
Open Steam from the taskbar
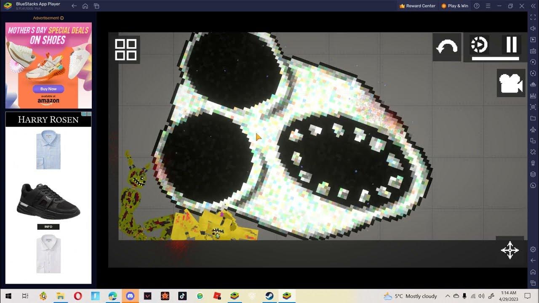[269, 296]
